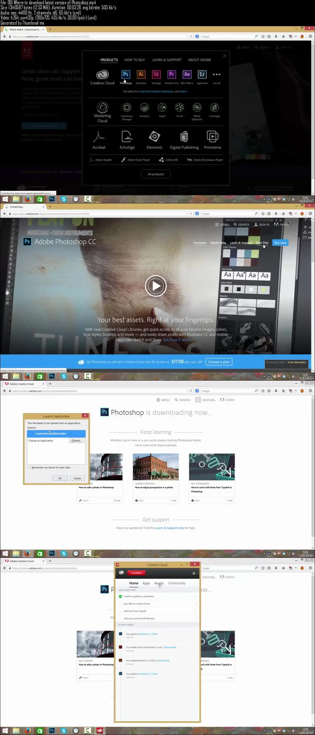Viewport: 315px width, 735px height.
Task: Click Cancel in Launch Application dialog
Action: (77, 478)
